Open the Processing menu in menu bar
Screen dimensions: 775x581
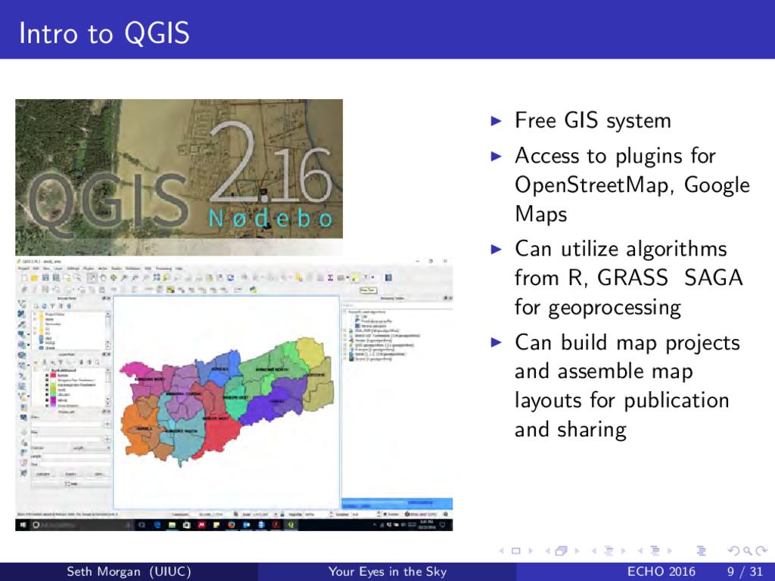click(163, 269)
